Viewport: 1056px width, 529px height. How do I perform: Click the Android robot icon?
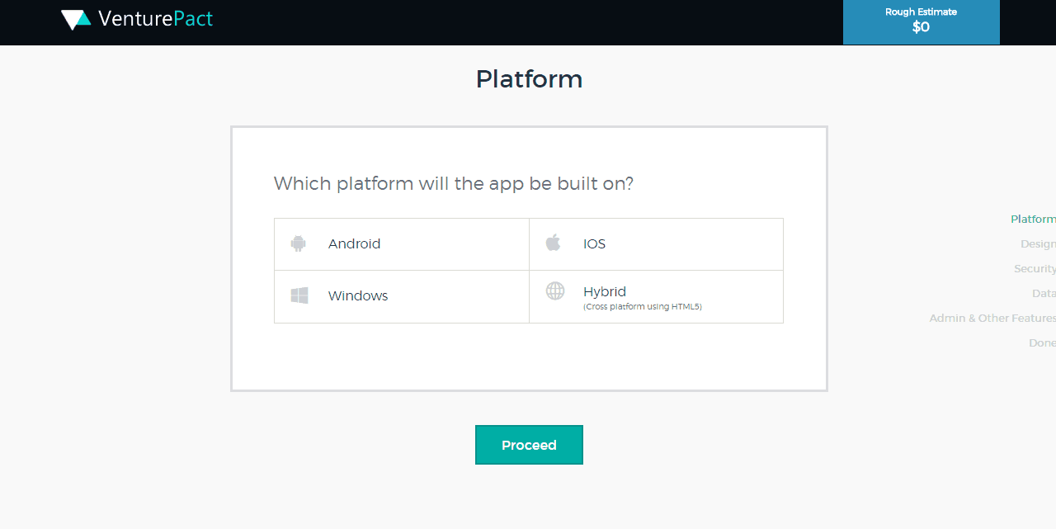pyautogui.click(x=299, y=243)
